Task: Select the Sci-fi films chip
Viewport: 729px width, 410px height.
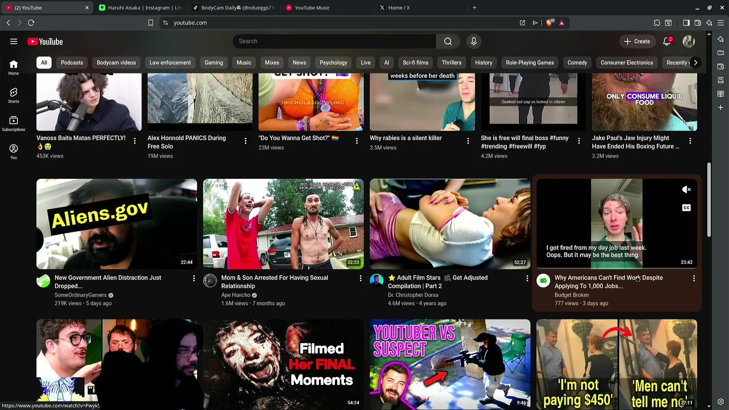Action: coord(415,63)
